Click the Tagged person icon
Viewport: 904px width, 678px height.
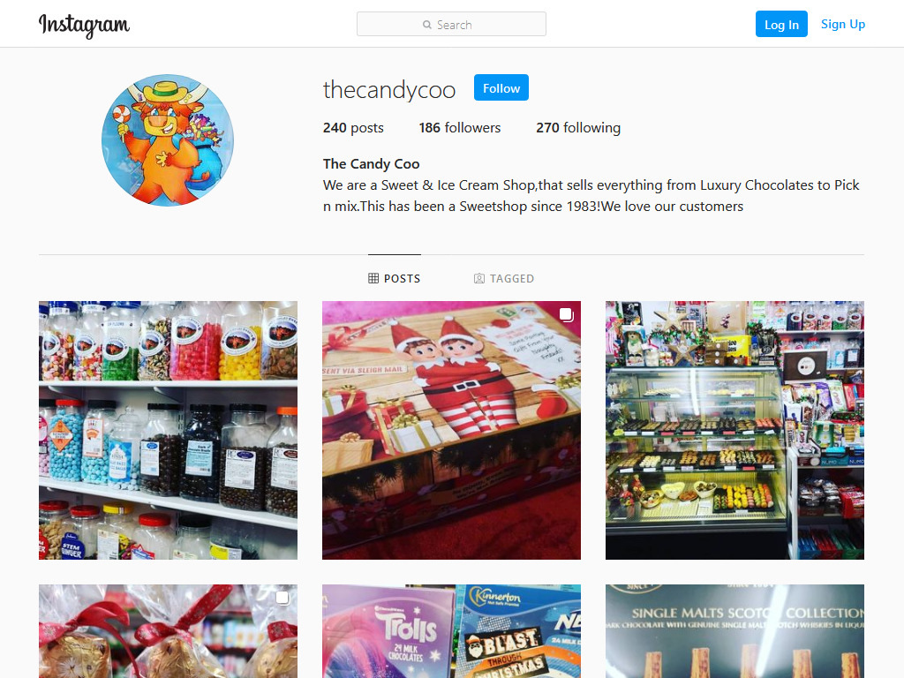(479, 278)
